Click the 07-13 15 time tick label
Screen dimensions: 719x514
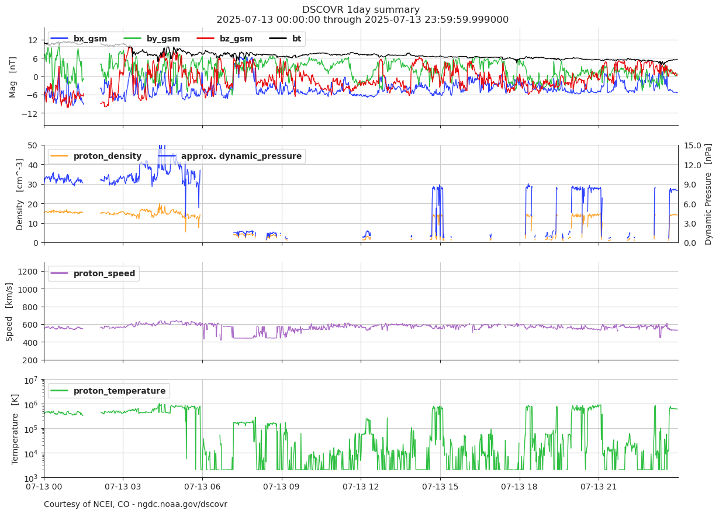click(440, 487)
